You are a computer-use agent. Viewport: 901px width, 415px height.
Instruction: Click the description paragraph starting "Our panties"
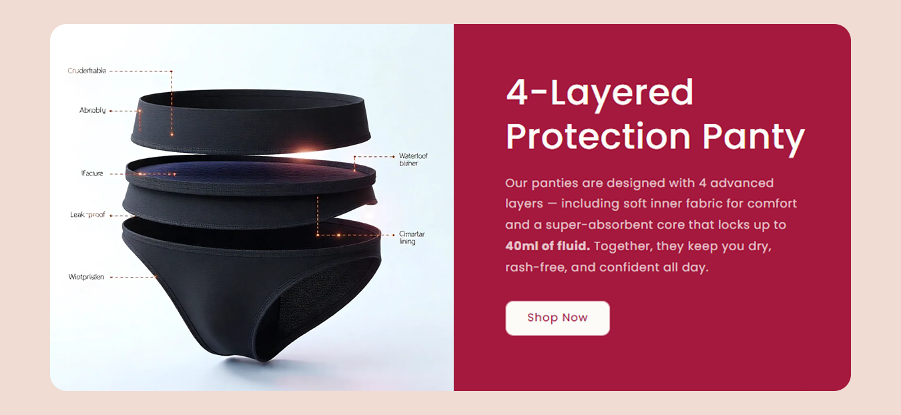(x=651, y=225)
